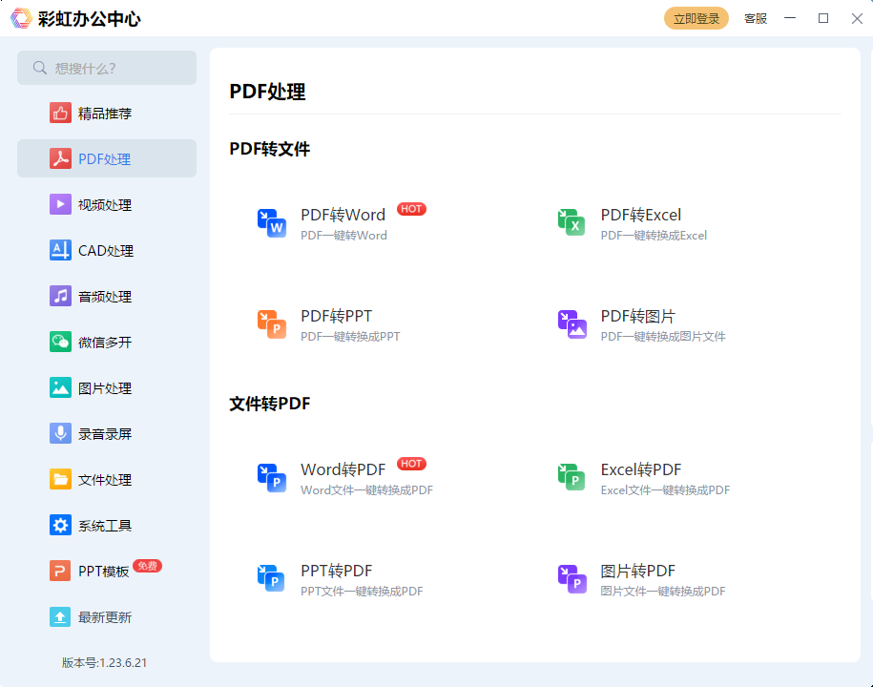Open the 图片转PDF converter
This screenshot has height=687, width=873.
point(638,571)
